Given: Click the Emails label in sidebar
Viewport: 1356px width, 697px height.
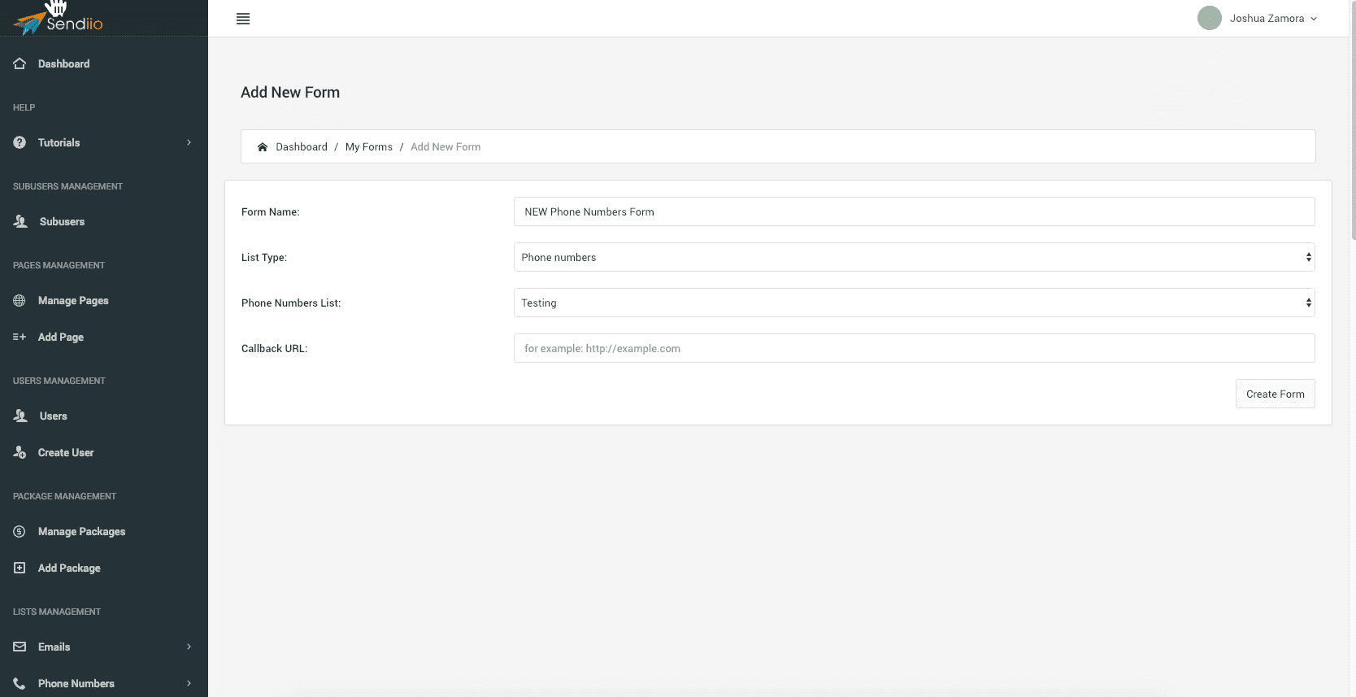Looking at the screenshot, I should [x=54, y=647].
